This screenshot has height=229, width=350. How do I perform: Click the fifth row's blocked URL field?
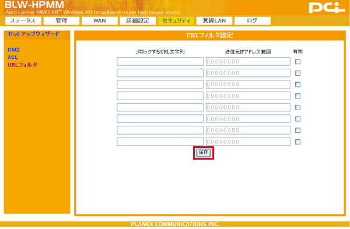click(x=160, y=107)
